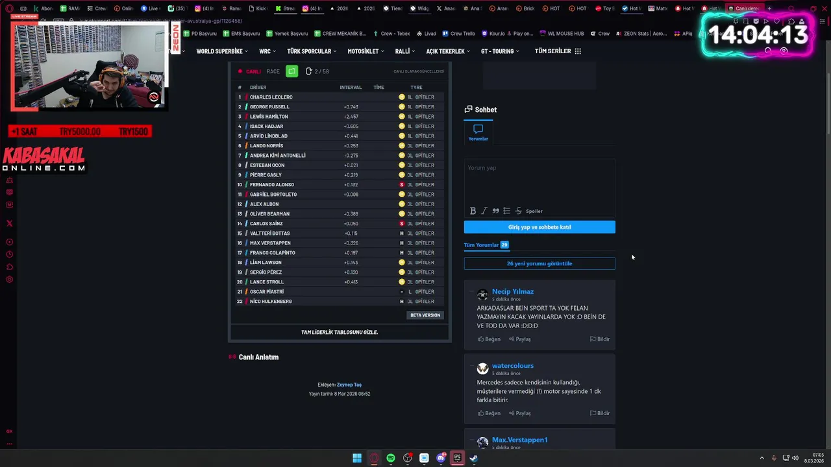This screenshot has width=831, height=467.
Task: Click the TÜM SERİLER grid icon
Action: [578, 51]
